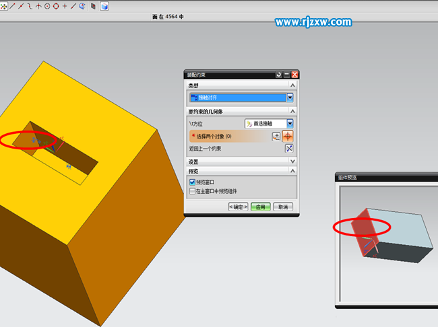Click the crosshair select-object icon in dialog

click(x=288, y=136)
